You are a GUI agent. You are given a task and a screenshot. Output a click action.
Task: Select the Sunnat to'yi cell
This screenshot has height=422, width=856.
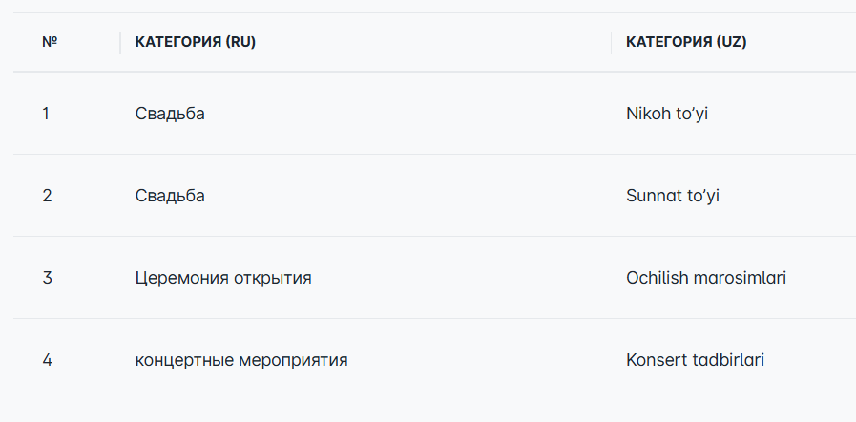673,196
